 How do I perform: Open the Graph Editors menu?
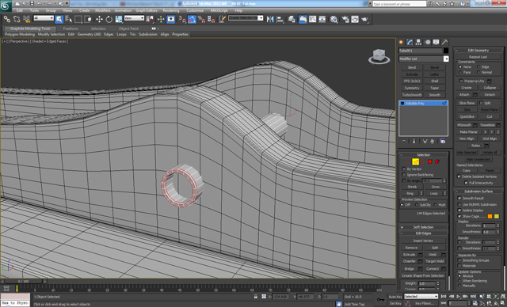[146, 10]
